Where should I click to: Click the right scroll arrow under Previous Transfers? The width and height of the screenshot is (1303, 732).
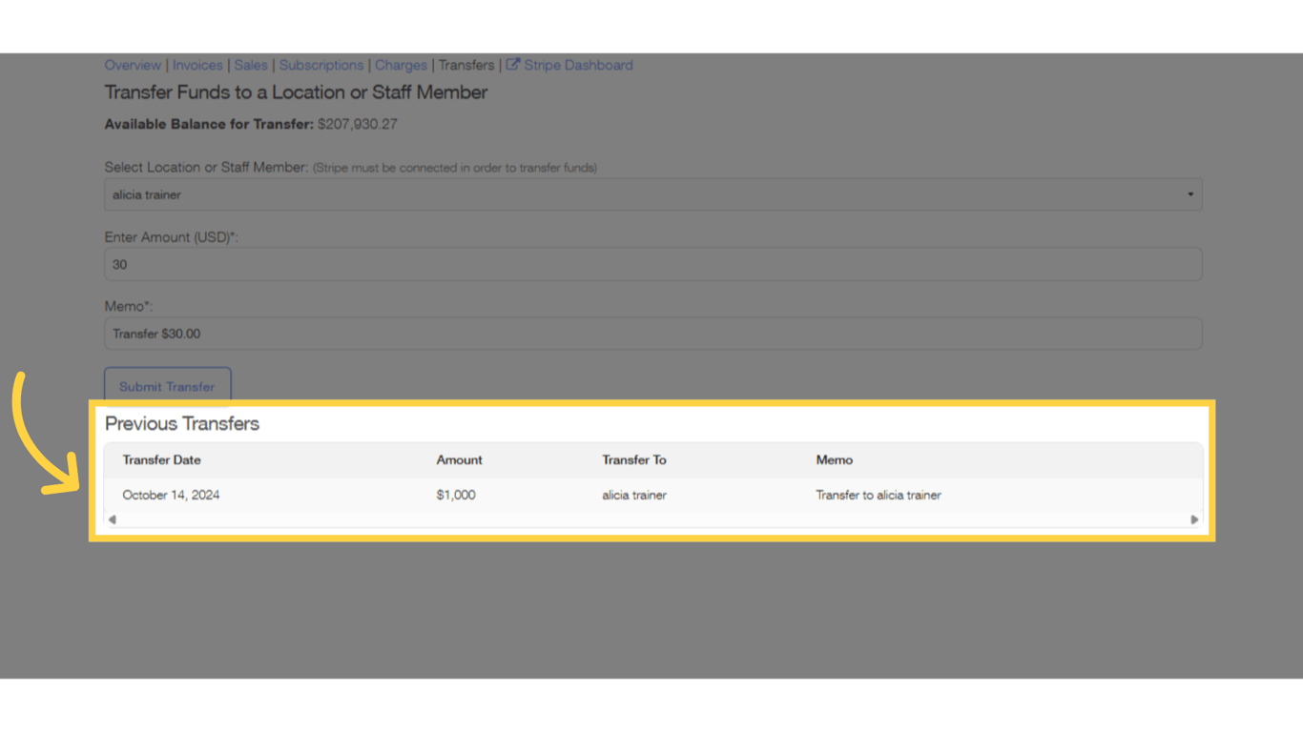1193,518
